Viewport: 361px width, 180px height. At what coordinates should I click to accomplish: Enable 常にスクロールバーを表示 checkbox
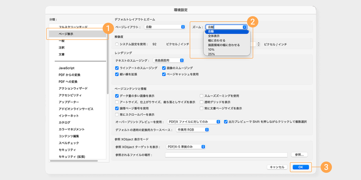tap(117, 115)
